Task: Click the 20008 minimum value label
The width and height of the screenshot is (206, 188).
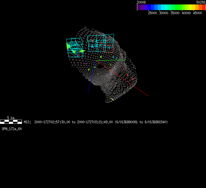Action: [x=141, y=2]
